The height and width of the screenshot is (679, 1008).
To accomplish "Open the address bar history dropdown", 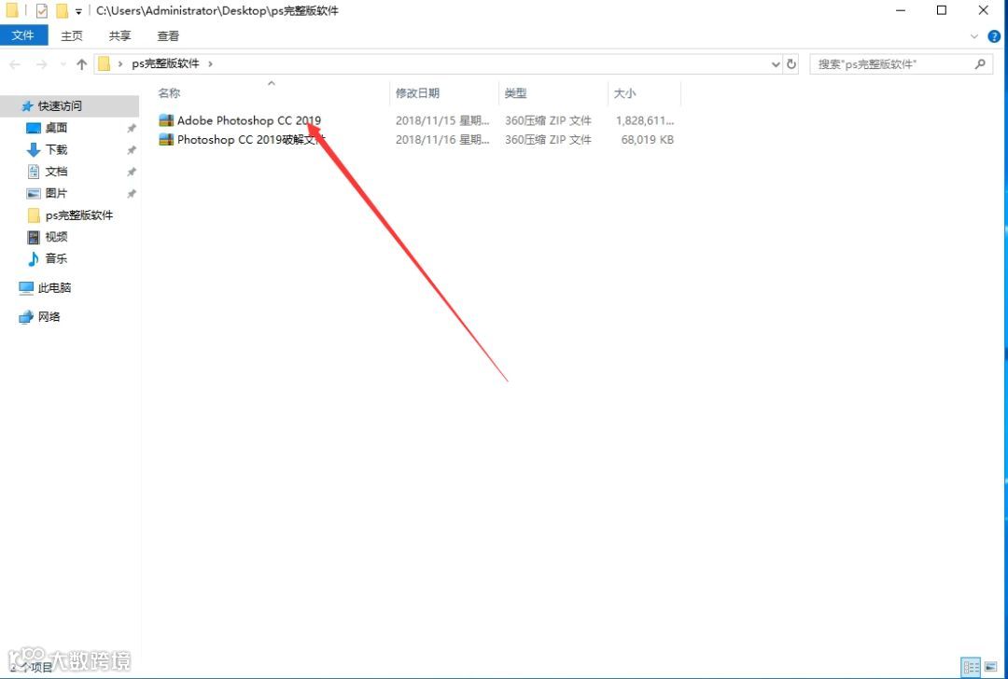I will 776,64.
